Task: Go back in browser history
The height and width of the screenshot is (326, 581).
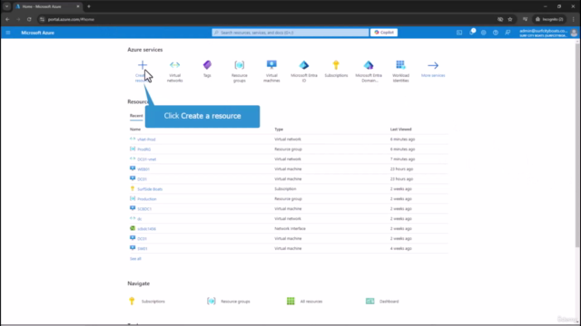Action: coord(7,19)
